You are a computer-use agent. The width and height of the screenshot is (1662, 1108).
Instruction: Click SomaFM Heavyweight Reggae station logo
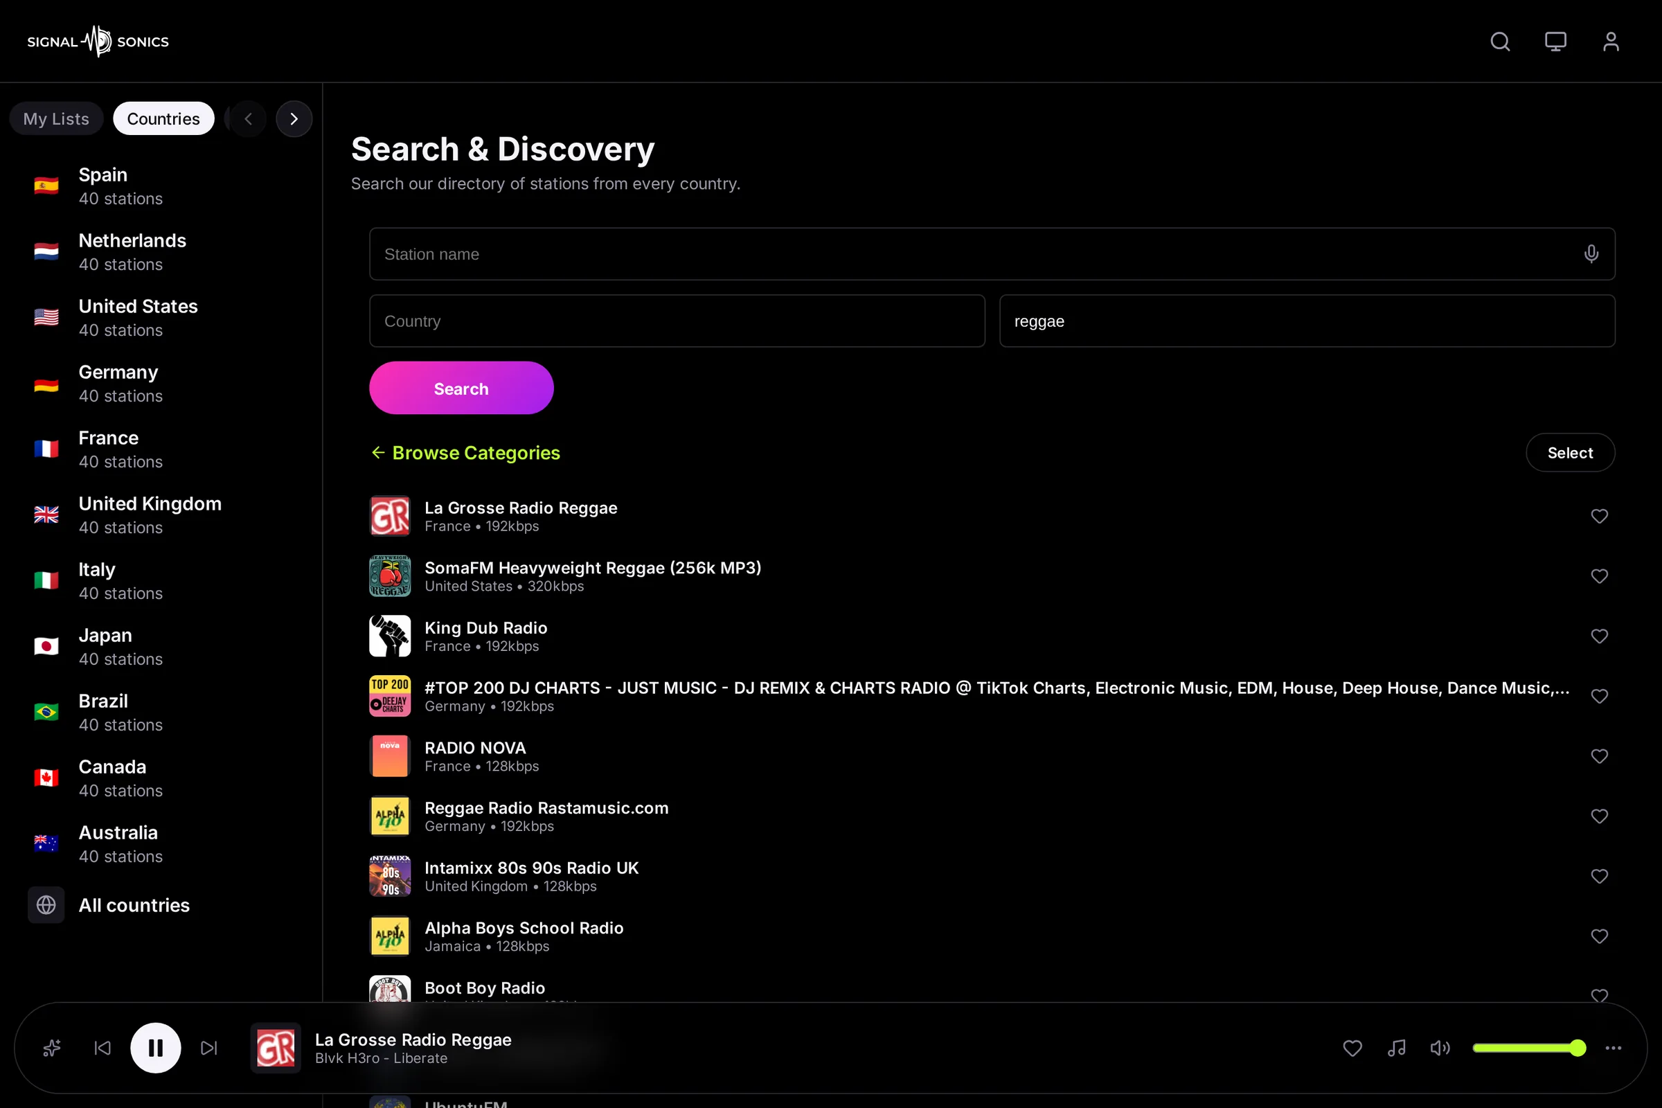click(x=390, y=576)
